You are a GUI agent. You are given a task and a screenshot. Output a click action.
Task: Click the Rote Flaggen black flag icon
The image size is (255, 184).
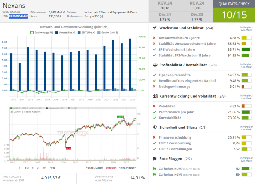[x=155, y=158]
